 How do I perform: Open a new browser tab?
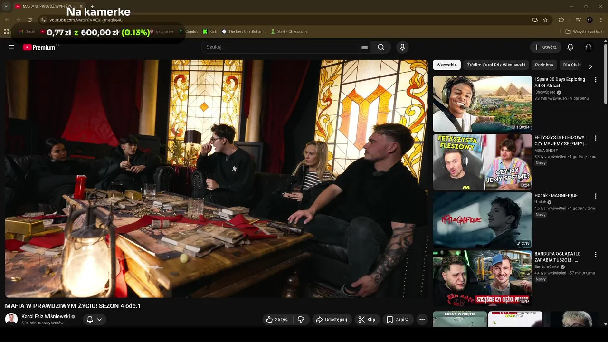(92, 6)
